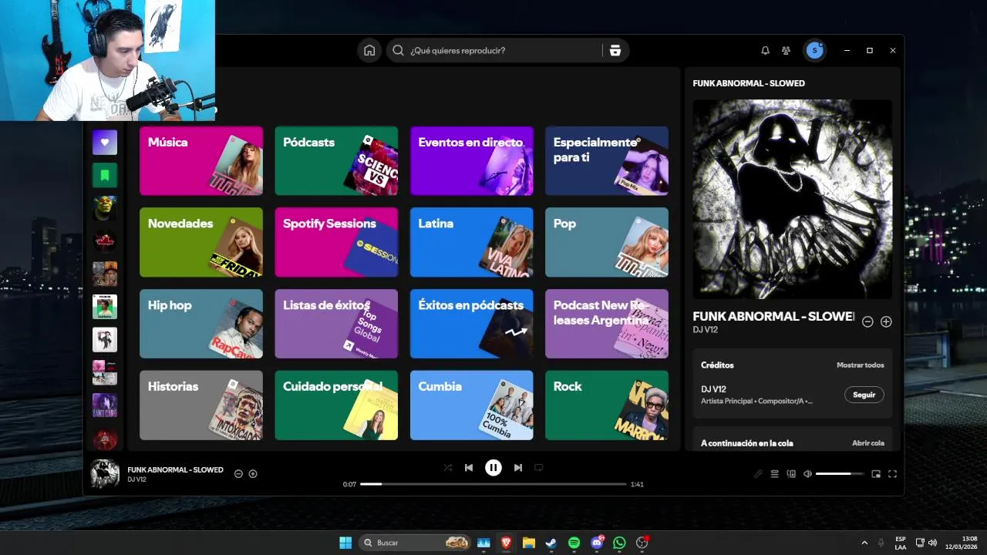Open File Explorer from taskbar

click(529, 543)
